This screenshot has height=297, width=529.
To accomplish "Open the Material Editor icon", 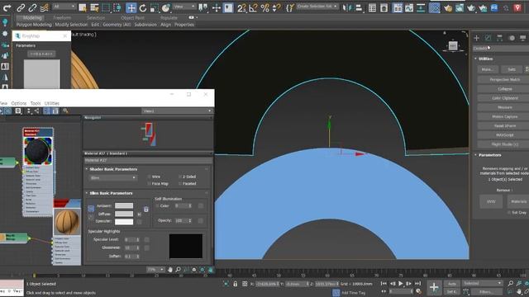I will pyautogui.click(x=434, y=7).
